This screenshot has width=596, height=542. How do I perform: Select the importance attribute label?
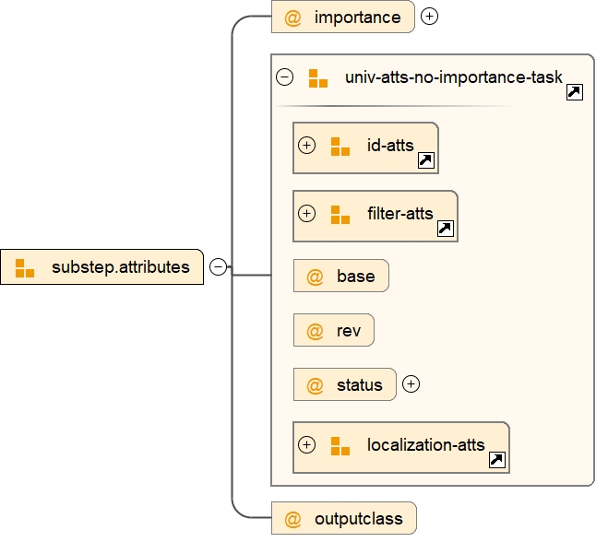358,18
